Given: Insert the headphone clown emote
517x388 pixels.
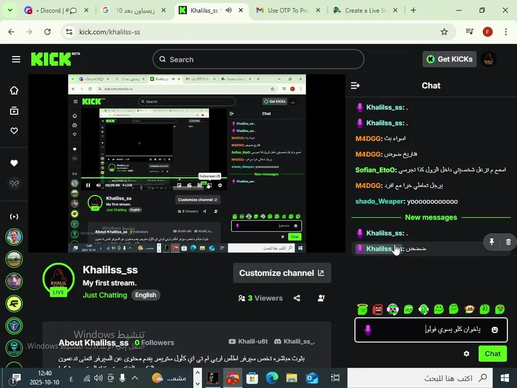Looking at the screenshot, I should click(x=393, y=309).
